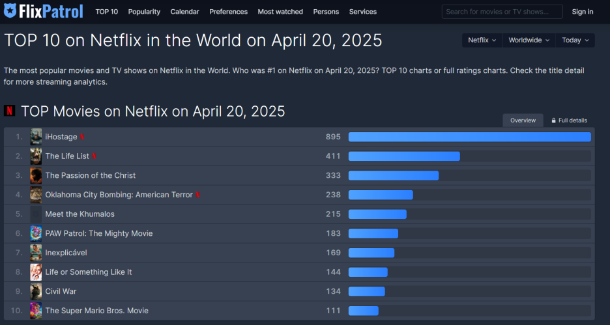Open iHostage poster thumbnail
The width and height of the screenshot is (610, 325).
click(36, 137)
